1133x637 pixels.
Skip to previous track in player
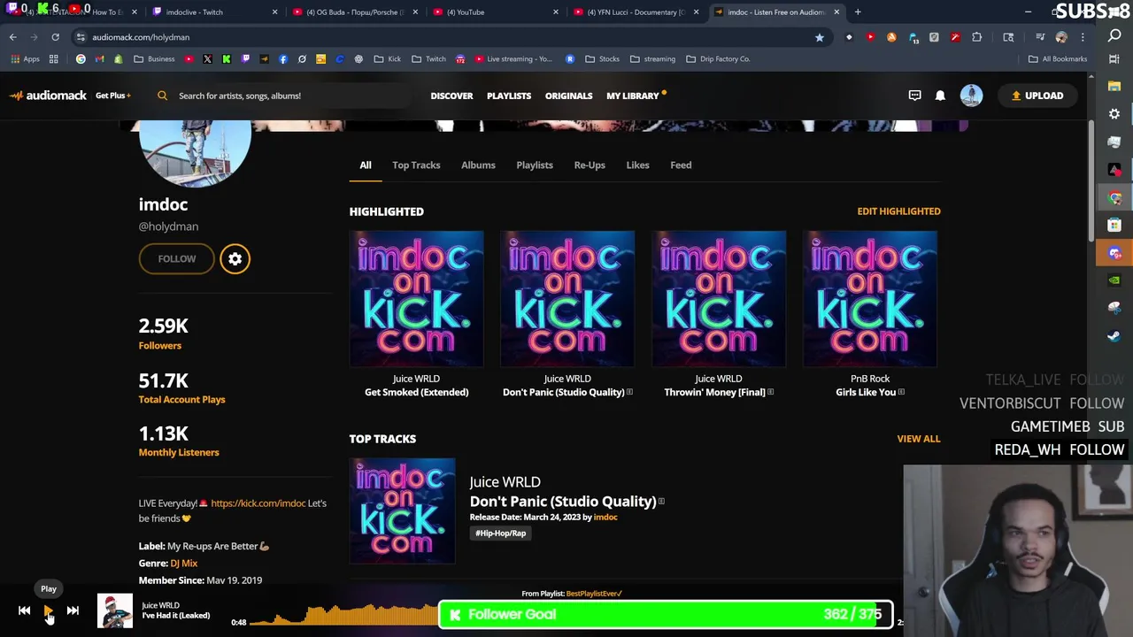pyautogui.click(x=24, y=610)
